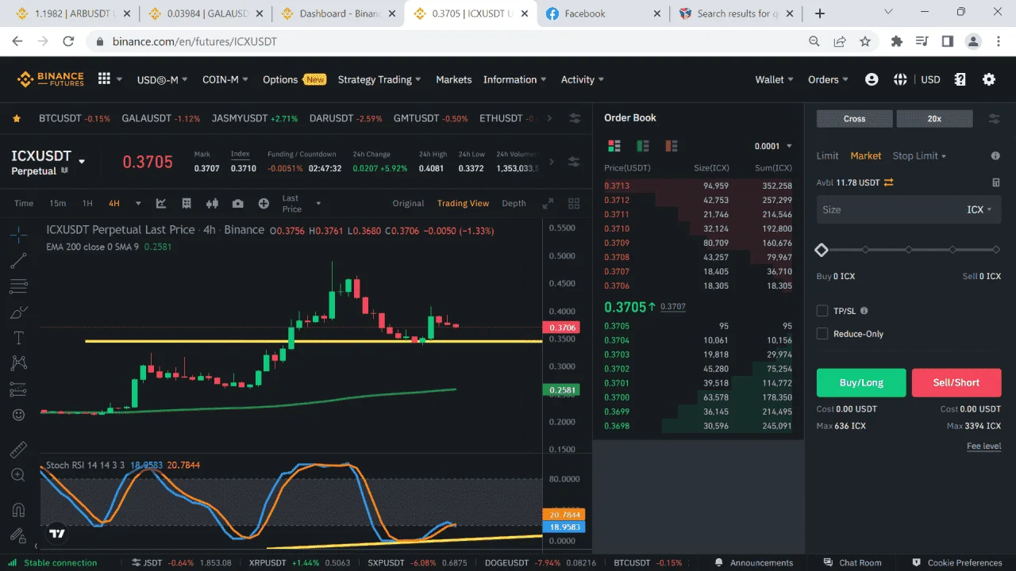Image resolution: width=1016 pixels, height=571 pixels.
Task: Toggle the Cross margin mode button
Action: coord(854,118)
